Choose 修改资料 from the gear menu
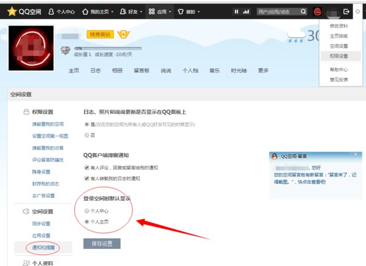The height and width of the screenshot is (266, 366). 339,26
